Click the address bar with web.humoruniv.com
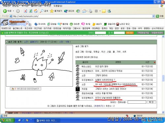This screenshot has width=165, height=123. (x=82, y=16)
